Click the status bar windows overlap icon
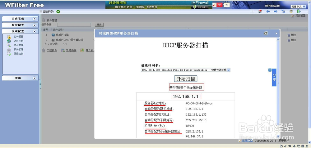The width and height of the screenshot is (311, 148). pos(299,146)
